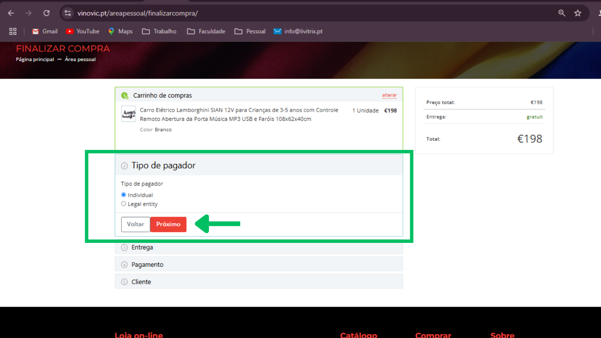This screenshot has height=338, width=601.
Task: Select the Individual payer type
Action: pos(124,195)
